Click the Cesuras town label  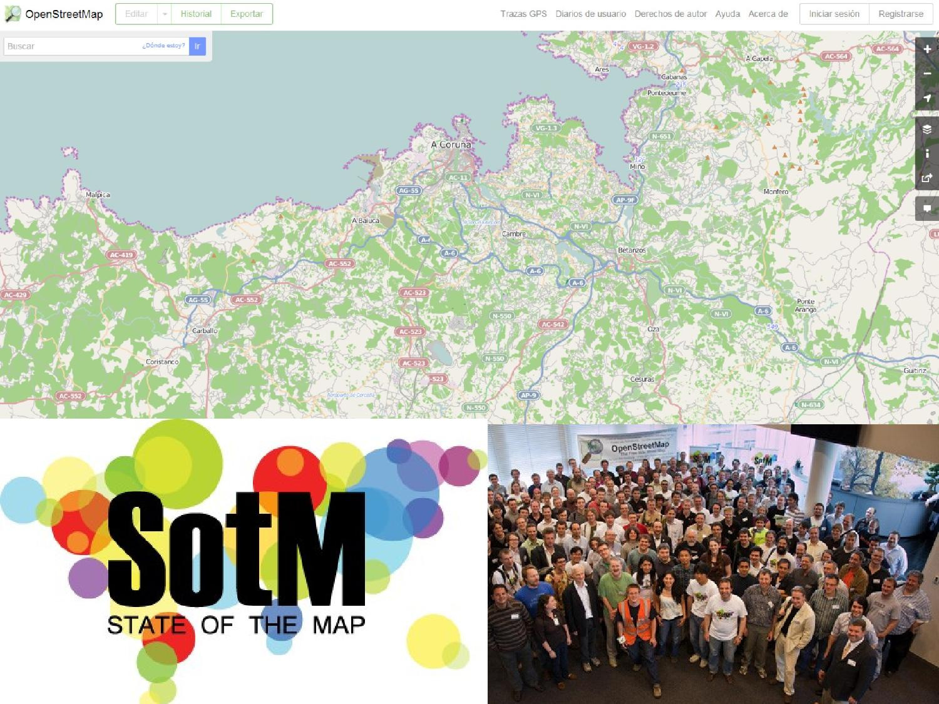[x=642, y=379]
